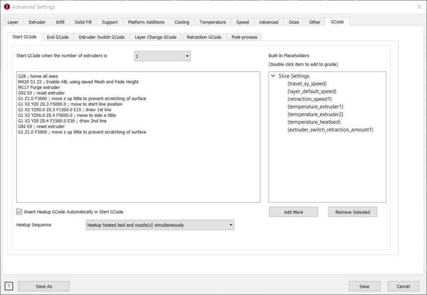Screen dimensions: 427x295
Task: Click the help question mark icon
Action: coord(9,286)
